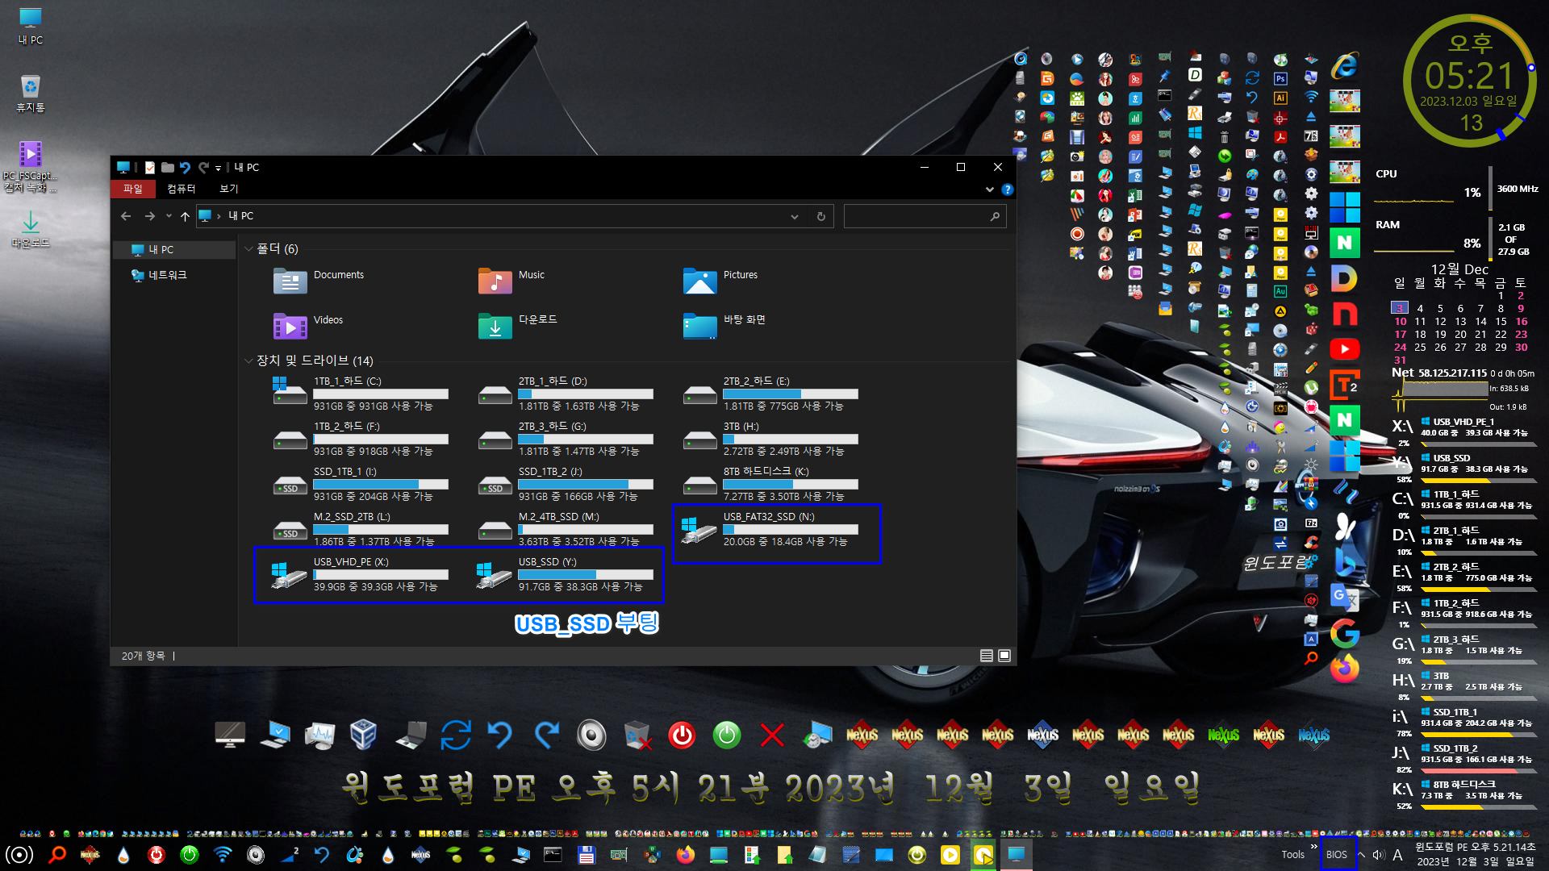The width and height of the screenshot is (1549, 871).
Task: Select drive 1TB_1_하드 (C:)
Action: click(x=360, y=394)
